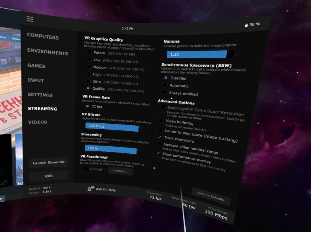Click the battery icon showing 50 %
This screenshot has width=311, height=232.
(x=246, y=26)
